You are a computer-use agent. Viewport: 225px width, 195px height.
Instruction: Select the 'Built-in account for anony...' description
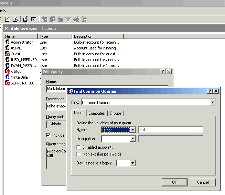(x=97, y=59)
